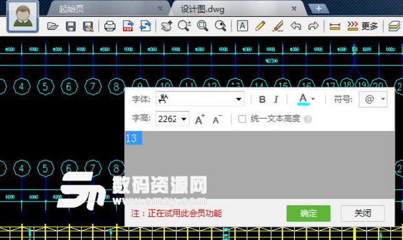Redo the last action

tap(313, 26)
